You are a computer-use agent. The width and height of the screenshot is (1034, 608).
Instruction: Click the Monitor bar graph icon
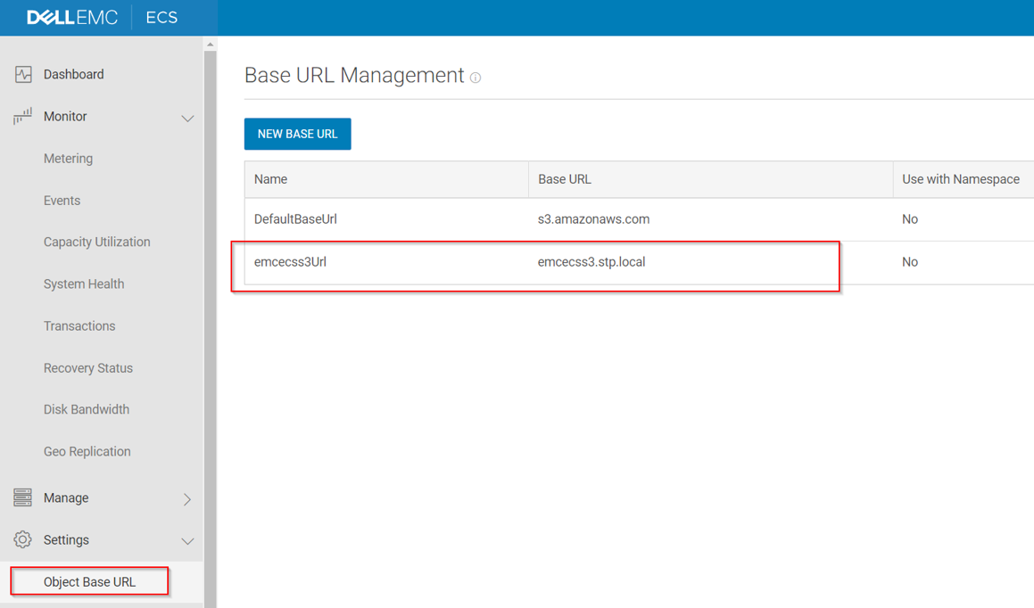23,117
